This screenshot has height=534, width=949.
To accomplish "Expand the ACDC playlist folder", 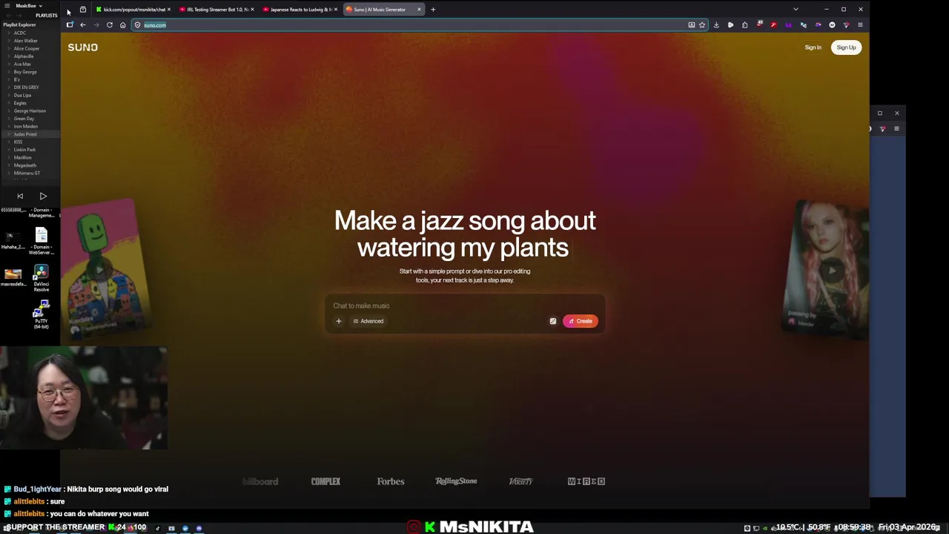I will (x=10, y=33).
